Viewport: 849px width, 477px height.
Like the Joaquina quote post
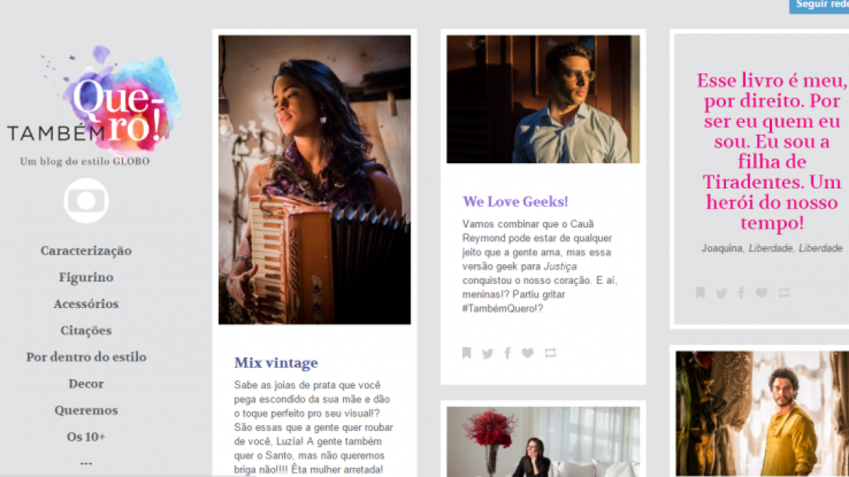tap(761, 293)
